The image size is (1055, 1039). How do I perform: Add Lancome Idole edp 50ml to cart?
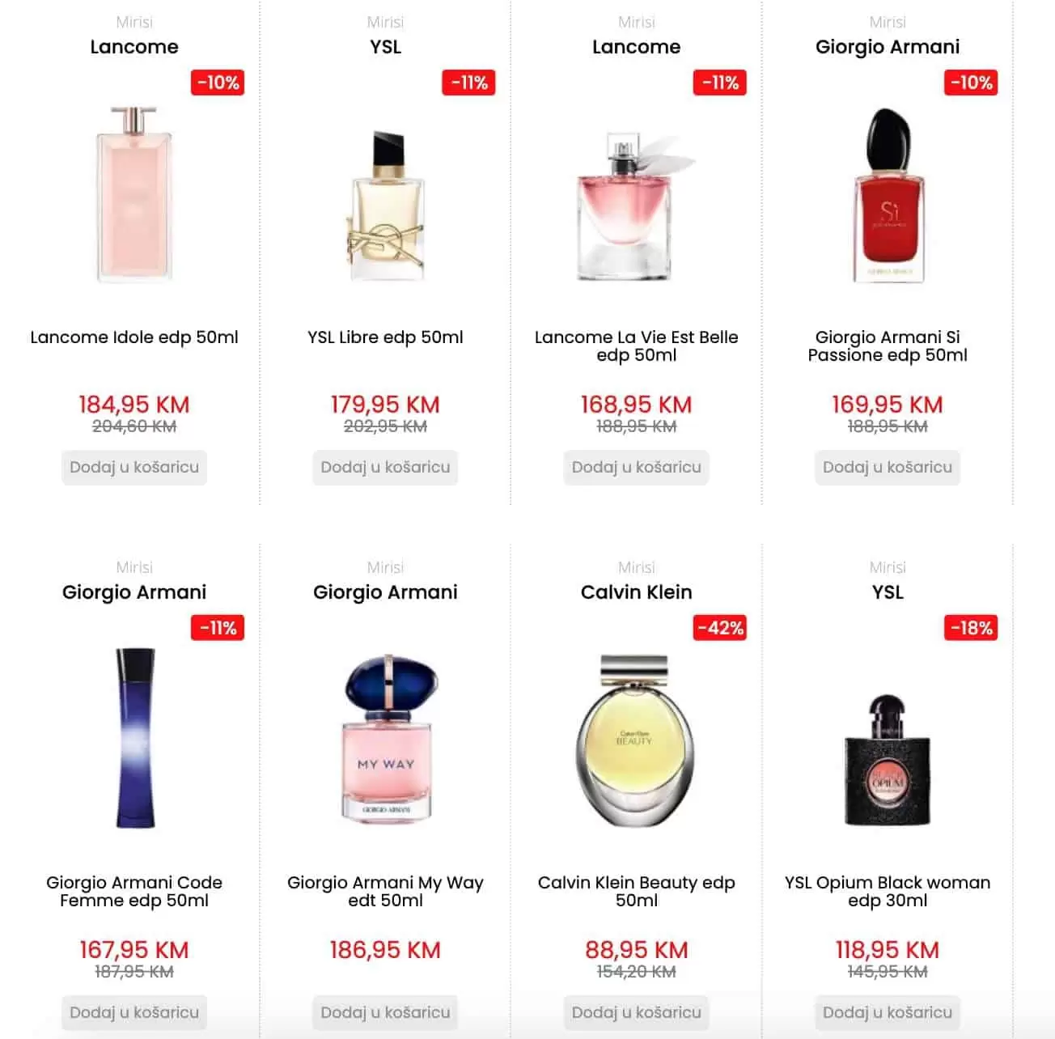click(134, 468)
